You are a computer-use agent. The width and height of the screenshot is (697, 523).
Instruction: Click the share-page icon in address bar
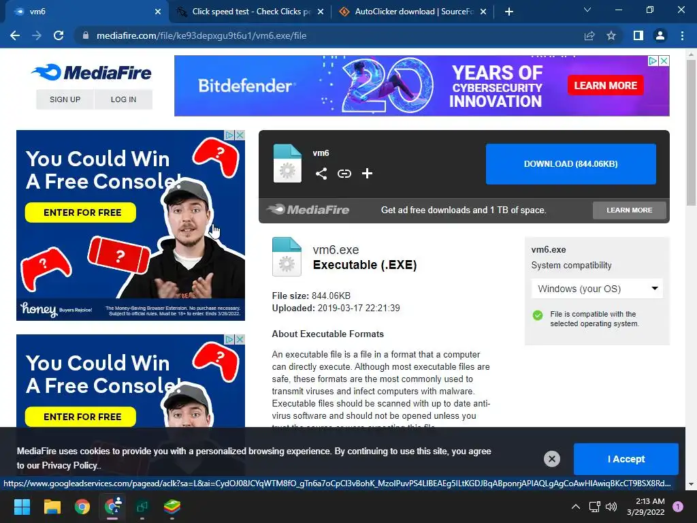pyautogui.click(x=589, y=35)
